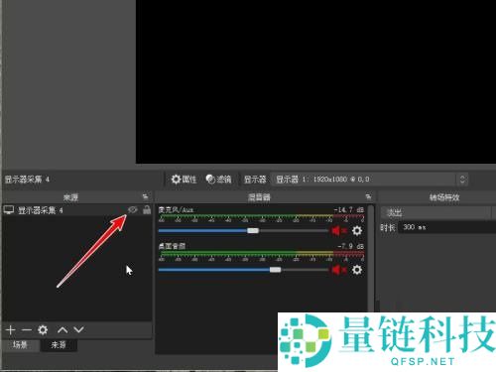Click the 显示器采集 4 label in source toolbar
Image resolution: width=496 pixels, height=372 pixels.
(x=27, y=180)
